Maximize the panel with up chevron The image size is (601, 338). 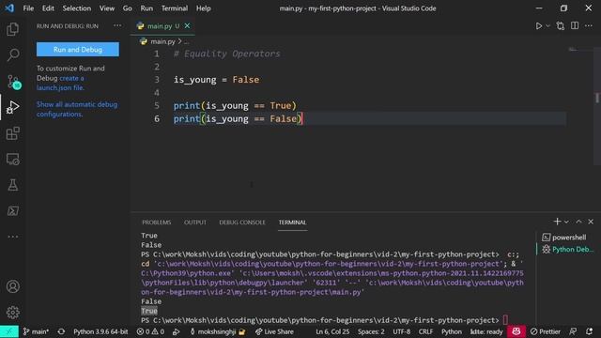[578, 222]
